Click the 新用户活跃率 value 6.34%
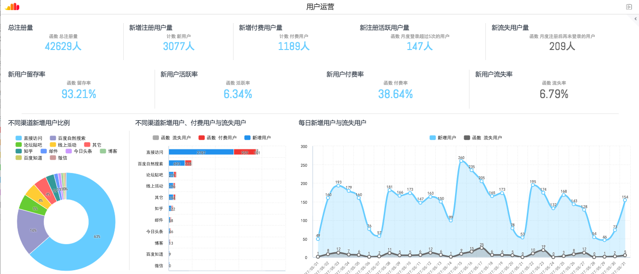This screenshot has width=639, height=274. 238,94
